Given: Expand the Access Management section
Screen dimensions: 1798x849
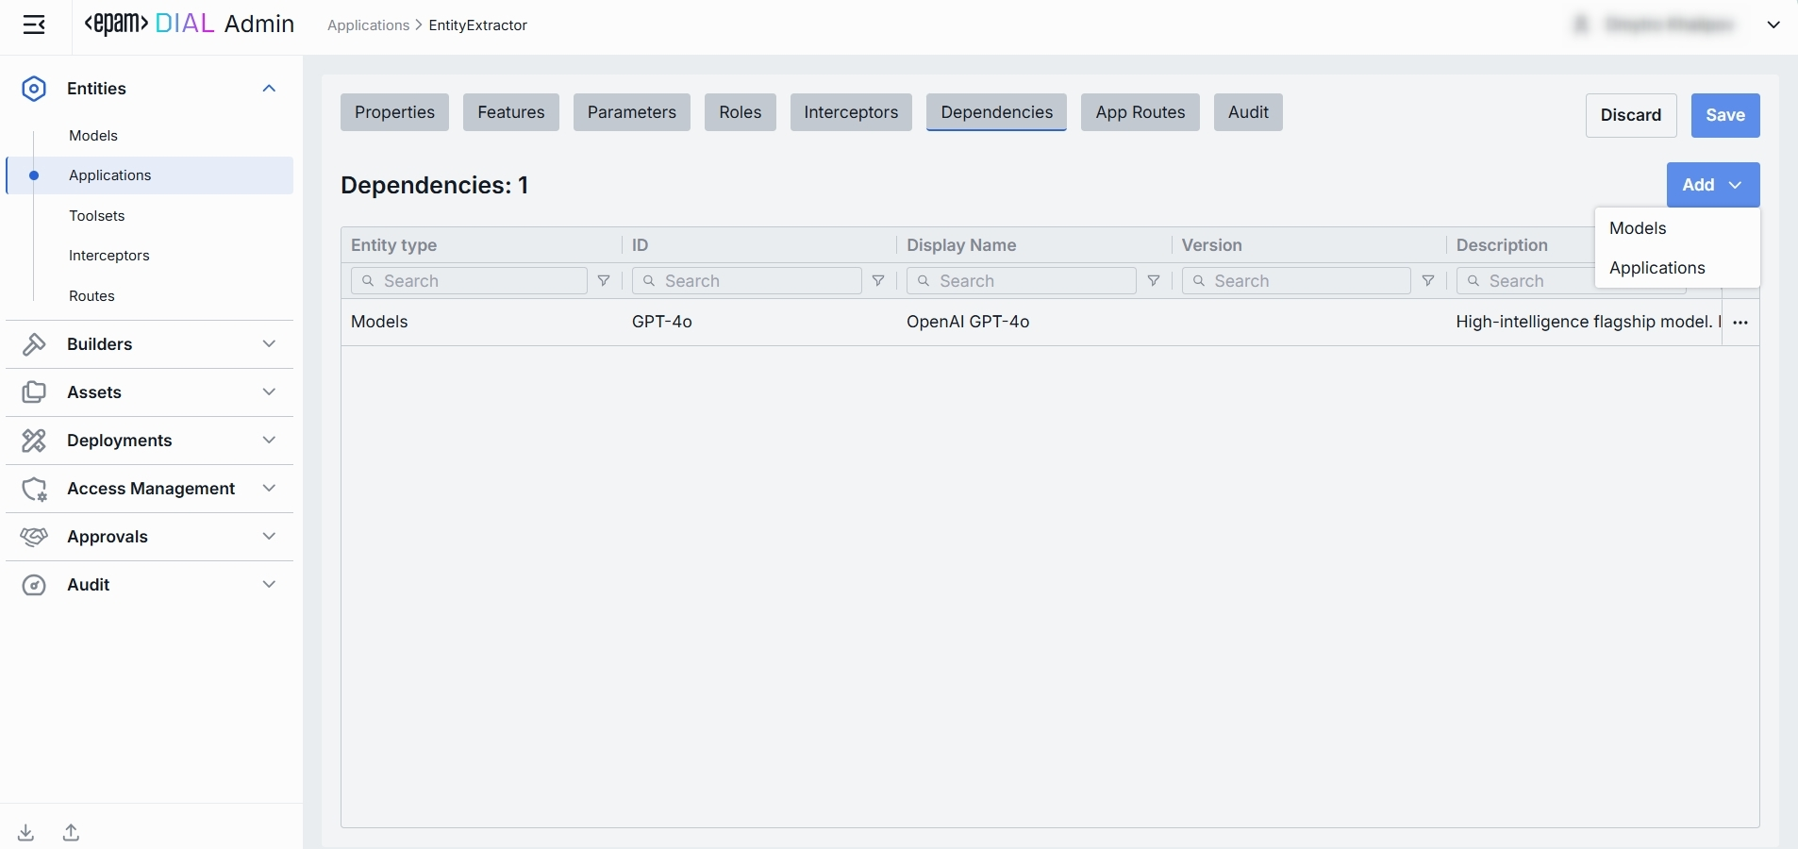Looking at the screenshot, I should pos(269,489).
